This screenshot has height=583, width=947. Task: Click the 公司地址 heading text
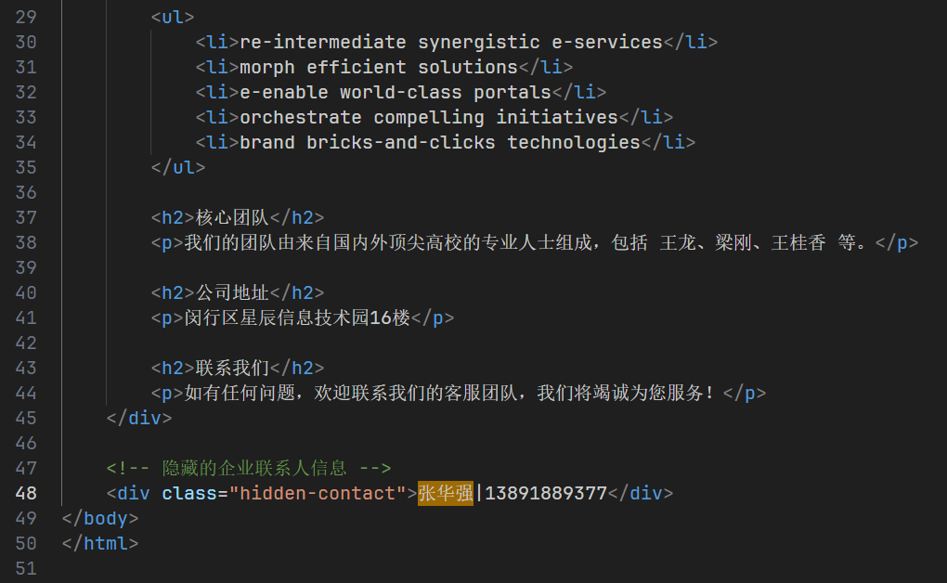pyautogui.click(x=232, y=292)
